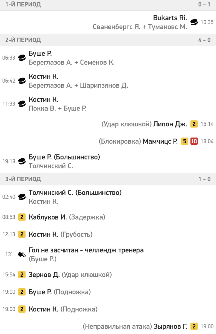Select the 1-Й ПЕРИОД header
The image size is (216, 334).
coord(108,5)
